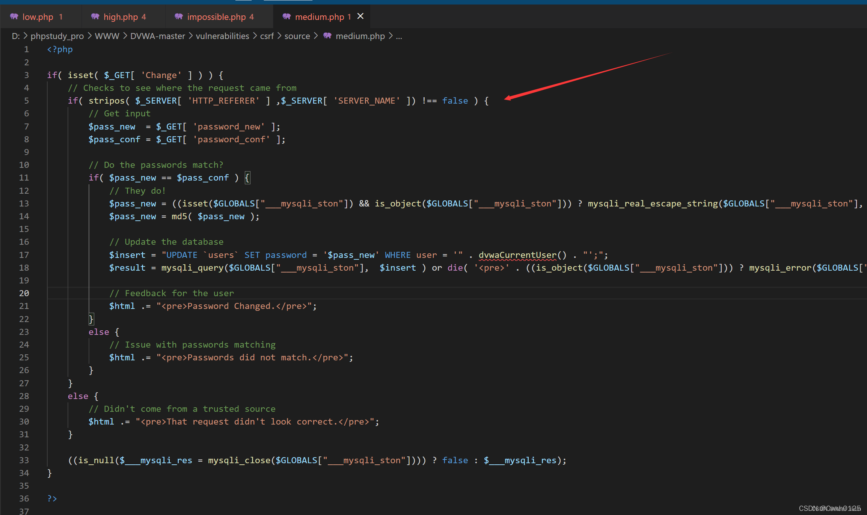Viewport: 867px width, 515px height.
Task: Click line number 20 in the gutter
Action: [24, 293]
